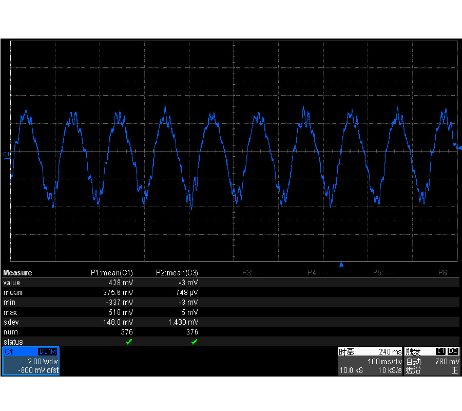Viewport: 462px width, 411px height.
Task: Click the DC coupling badge in trigger box
Action: (453, 351)
